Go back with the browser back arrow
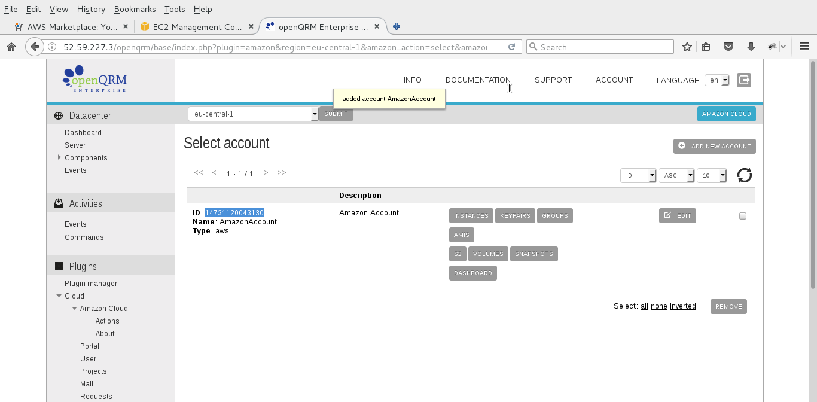The height and width of the screenshot is (402, 817). (35, 47)
